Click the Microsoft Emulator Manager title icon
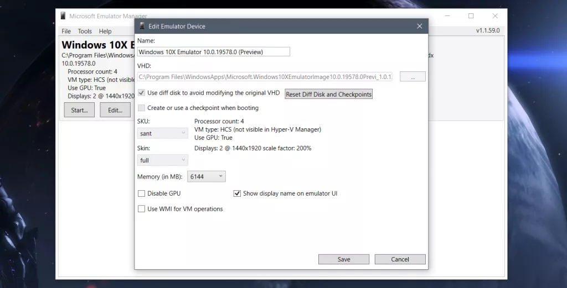567x288 pixels. [63, 16]
